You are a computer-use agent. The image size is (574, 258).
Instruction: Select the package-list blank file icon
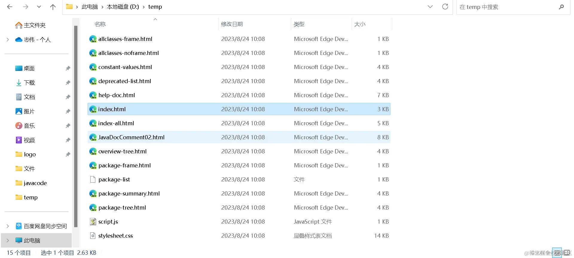pos(93,179)
